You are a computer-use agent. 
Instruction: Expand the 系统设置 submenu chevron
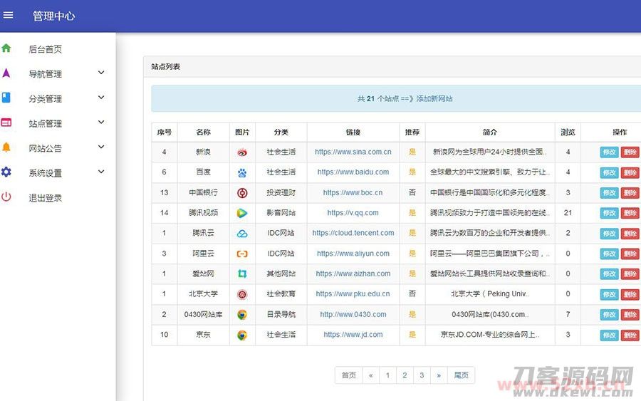tap(101, 172)
